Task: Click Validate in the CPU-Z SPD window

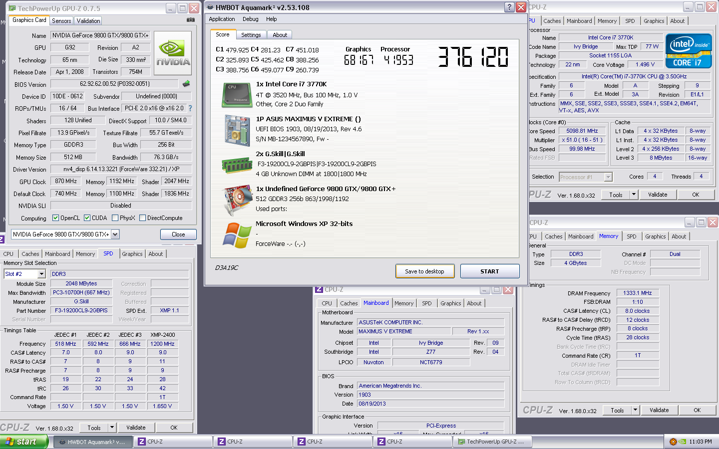Action: [136, 428]
